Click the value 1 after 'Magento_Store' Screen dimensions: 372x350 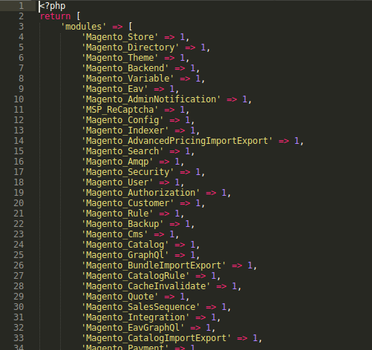(x=183, y=37)
